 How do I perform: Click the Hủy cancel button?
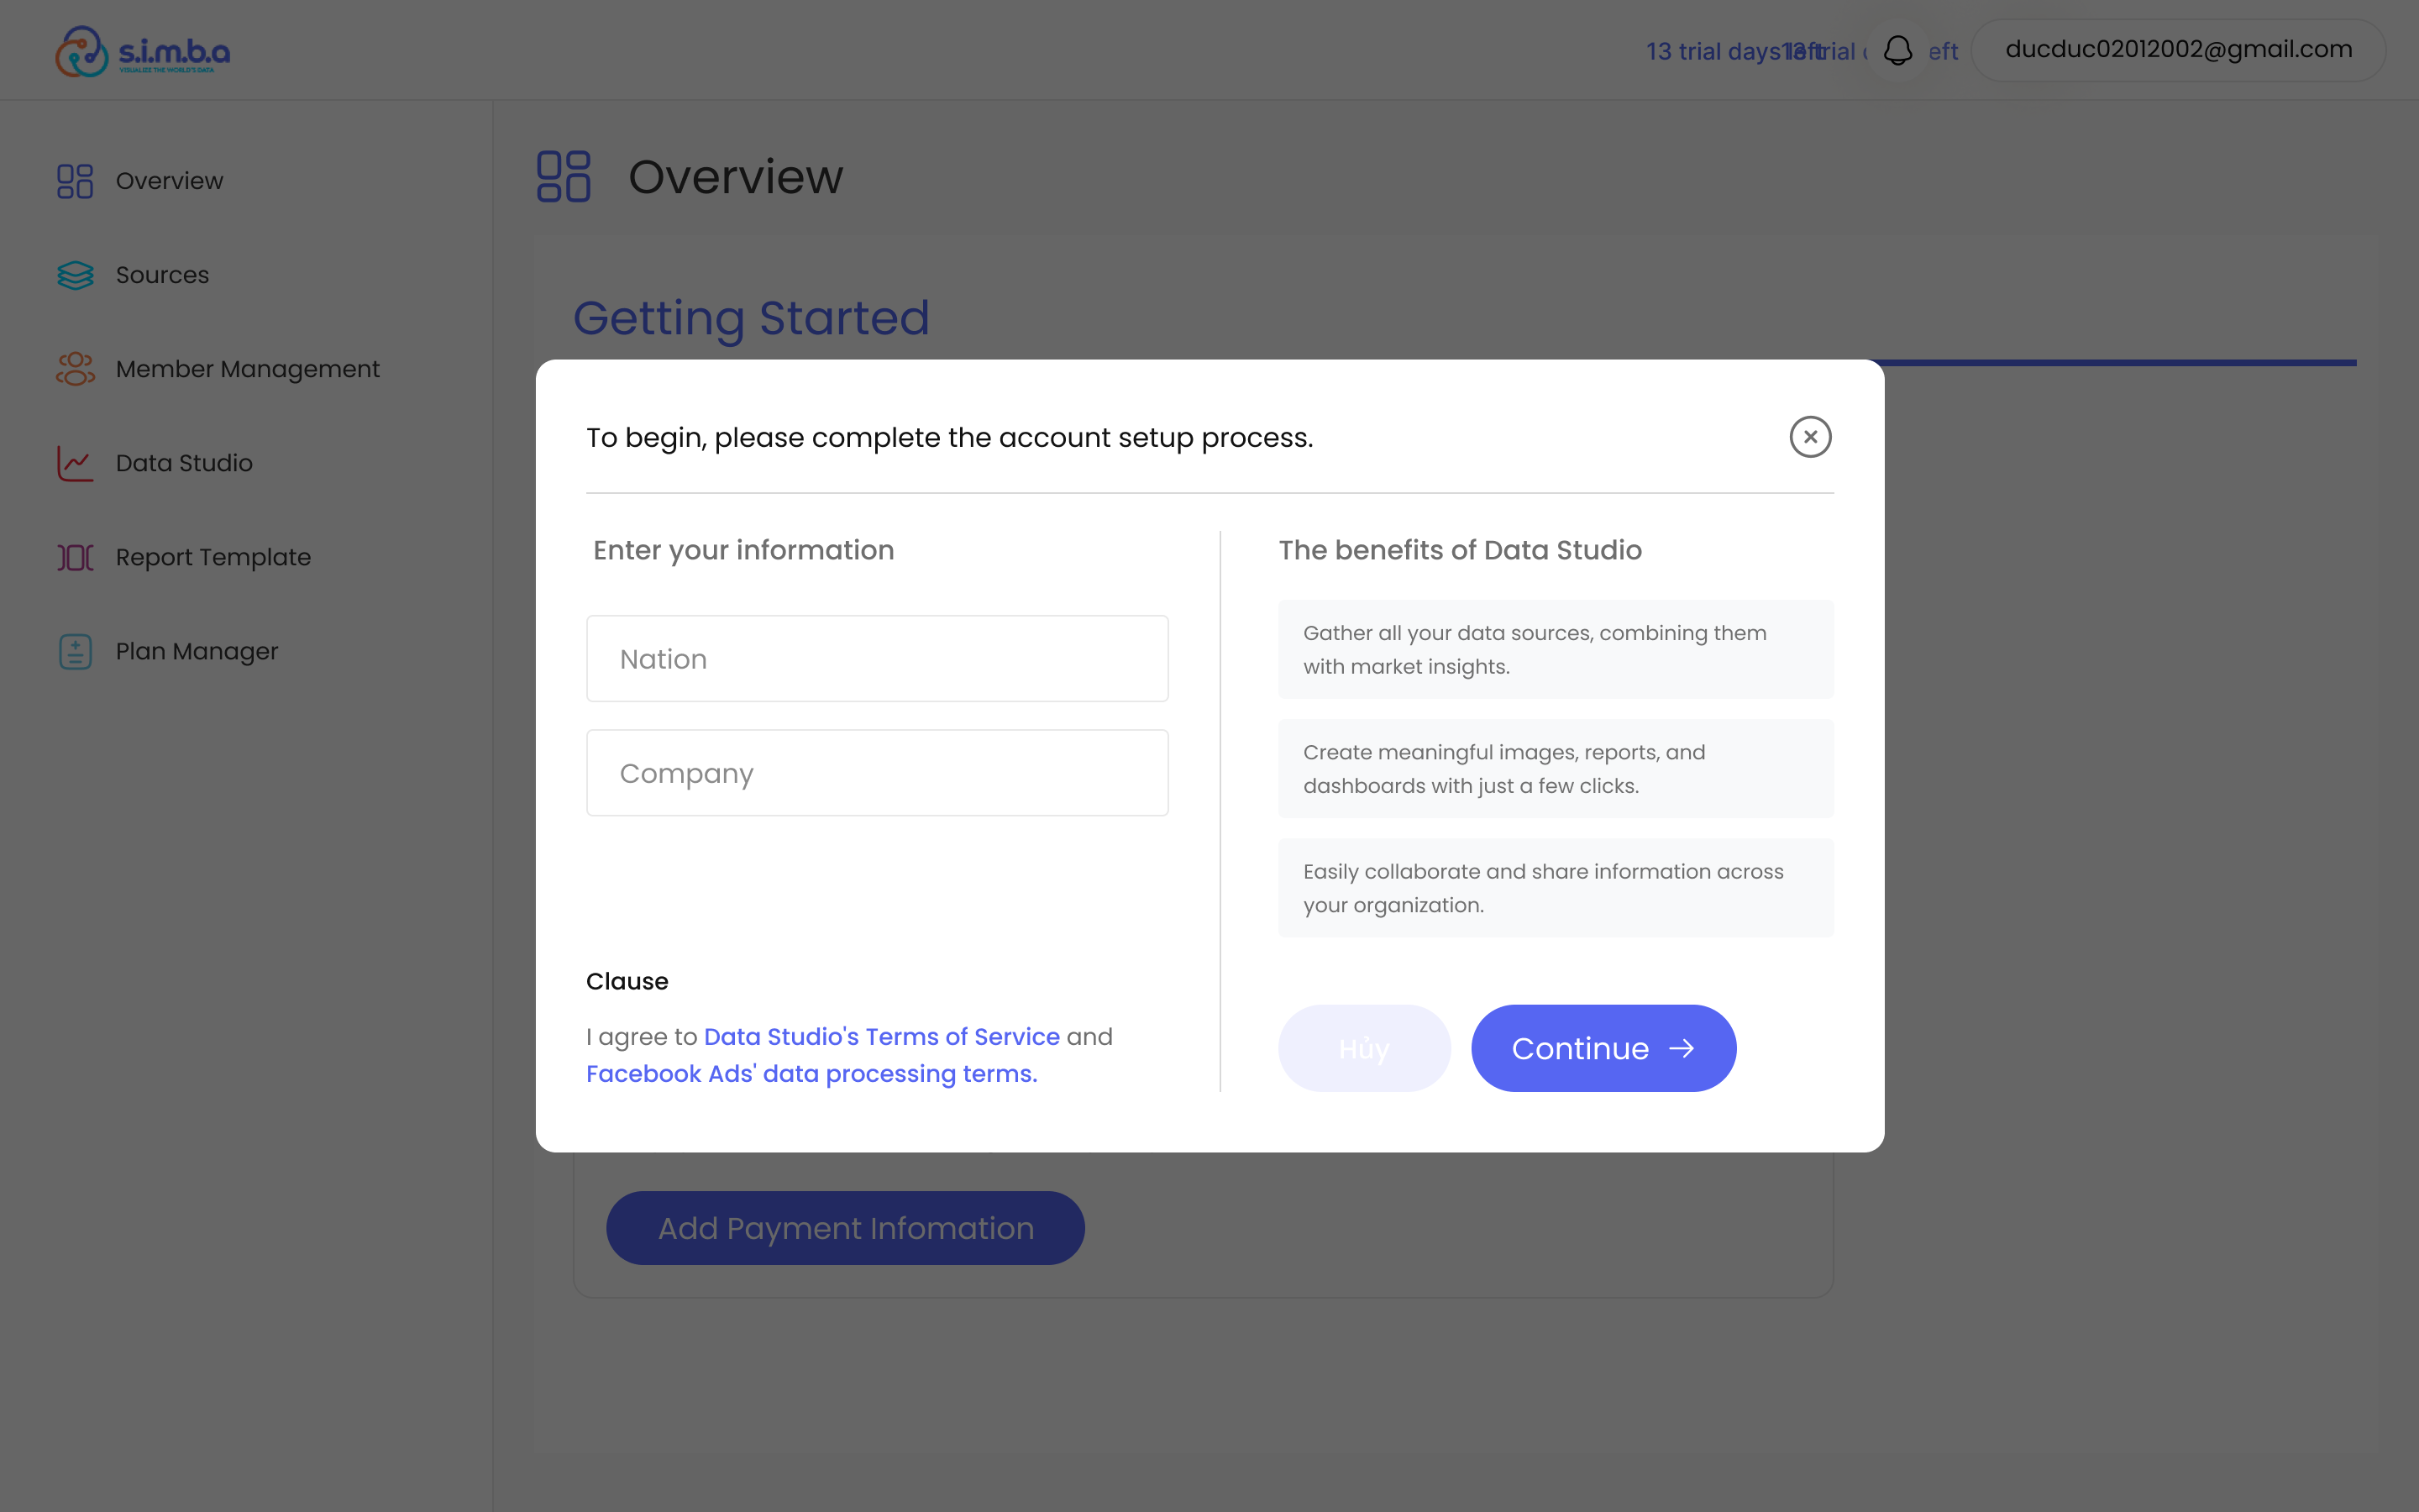[x=1363, y=1048]
